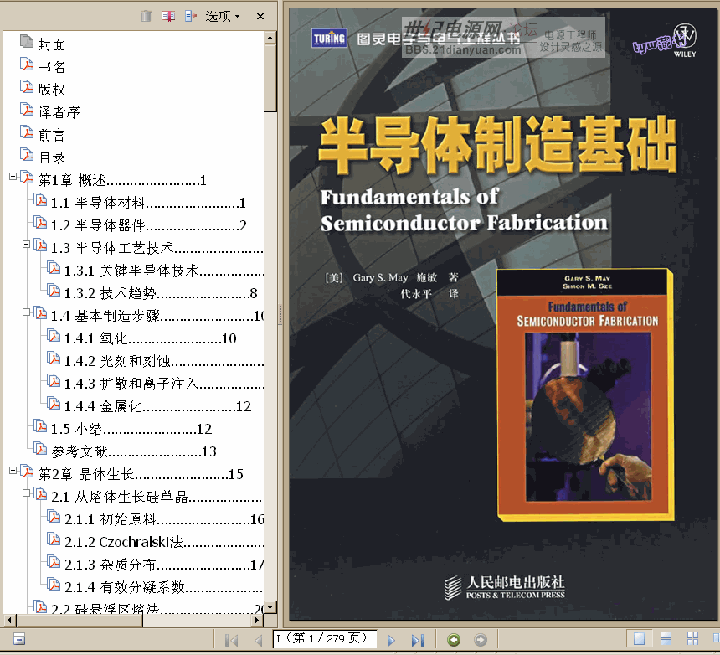The width and height of the screenshot is (720, 655).
Task: Click the expand current bookmark icon
Action: 191,16
